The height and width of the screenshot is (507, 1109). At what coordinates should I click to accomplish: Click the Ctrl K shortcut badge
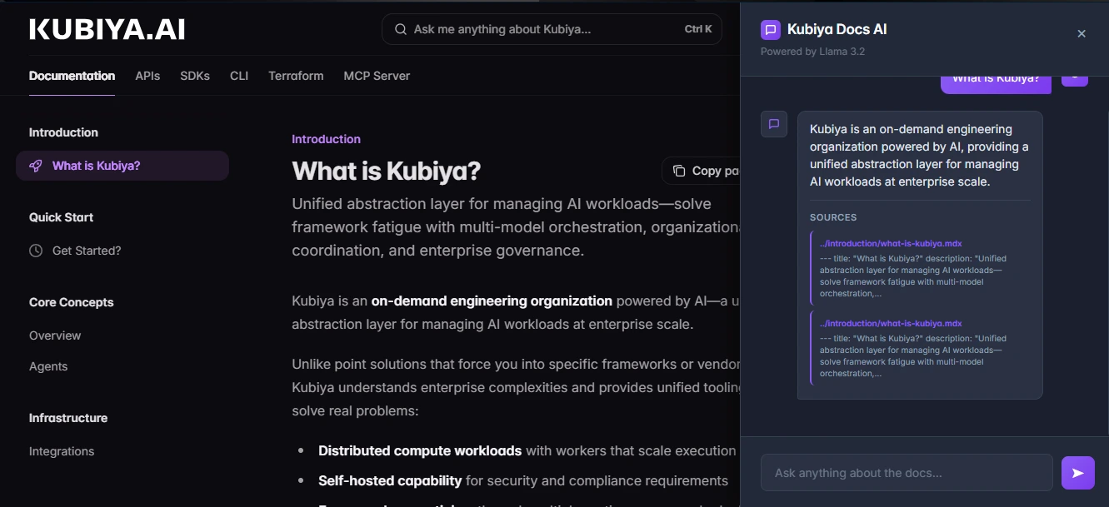click(x=697, y=29)
